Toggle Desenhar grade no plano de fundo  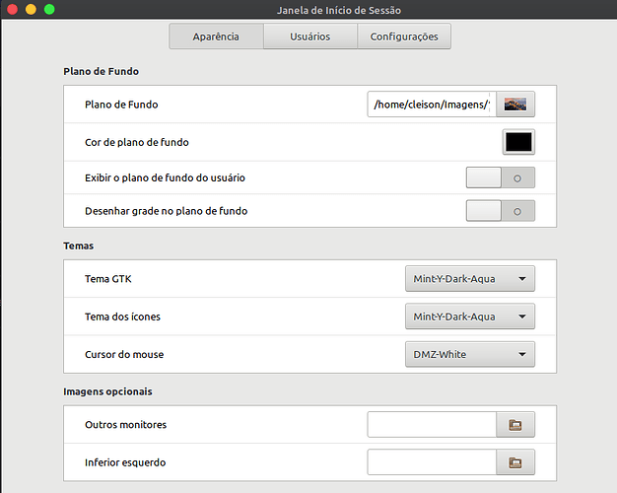point(501,211)
